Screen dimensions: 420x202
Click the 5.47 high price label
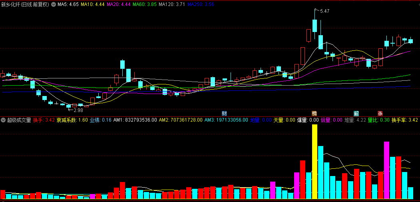point(324,11)
